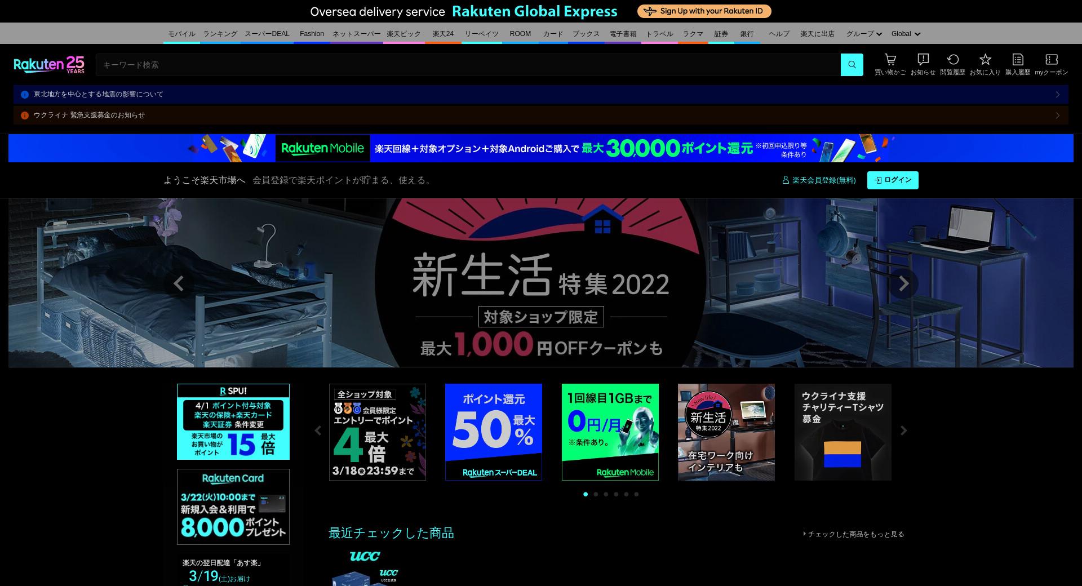Open the あす楽 3/19 delivery banner

(233, 570)
